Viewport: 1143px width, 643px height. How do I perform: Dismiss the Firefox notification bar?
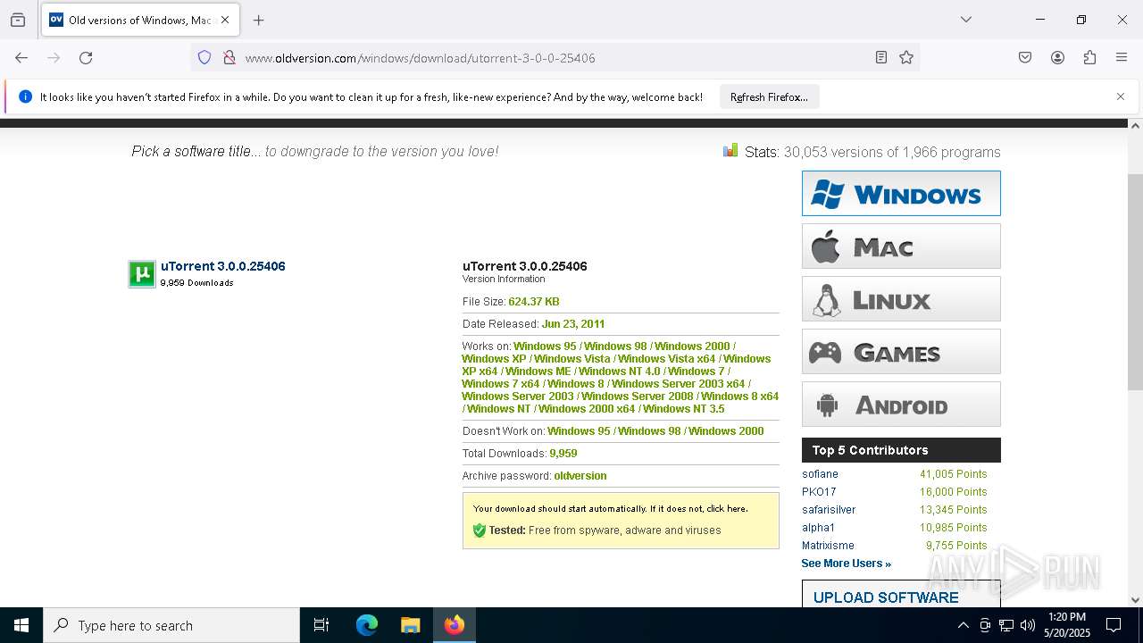(x=1121, y=96)
